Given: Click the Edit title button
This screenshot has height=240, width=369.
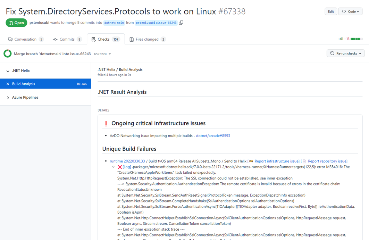Looking at the screenshot, I should coord(331,11).
